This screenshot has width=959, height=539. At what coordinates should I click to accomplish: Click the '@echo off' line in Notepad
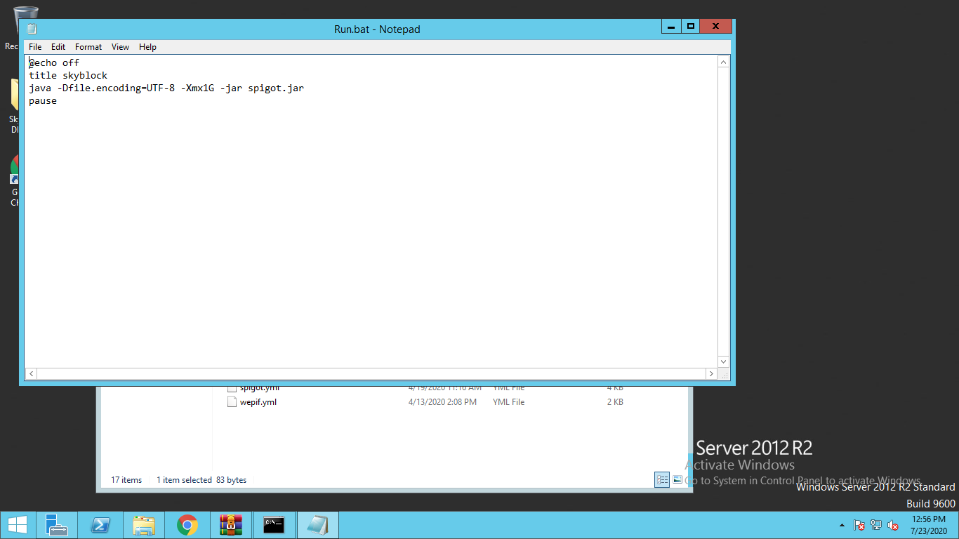coord(54,62)
